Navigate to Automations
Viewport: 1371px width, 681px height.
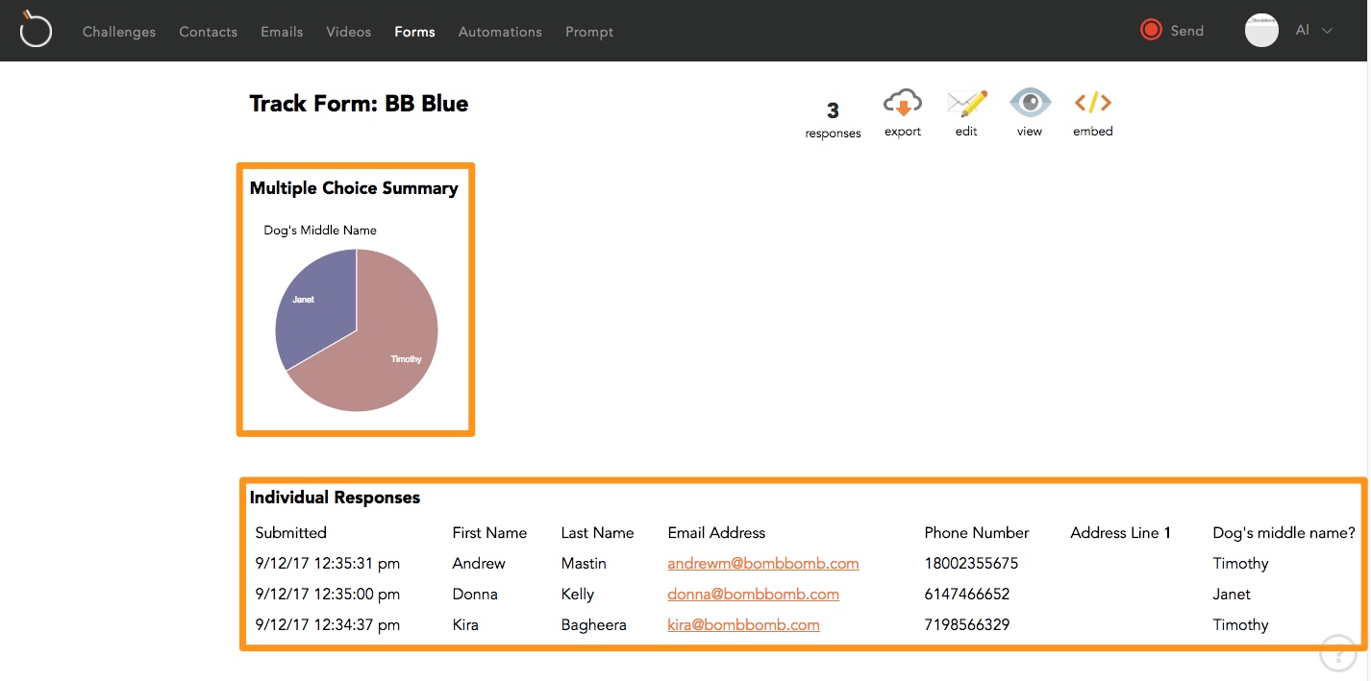pos(500,32)
